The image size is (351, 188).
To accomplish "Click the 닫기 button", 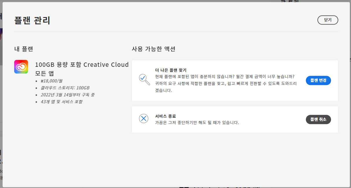I will point(328,20).
